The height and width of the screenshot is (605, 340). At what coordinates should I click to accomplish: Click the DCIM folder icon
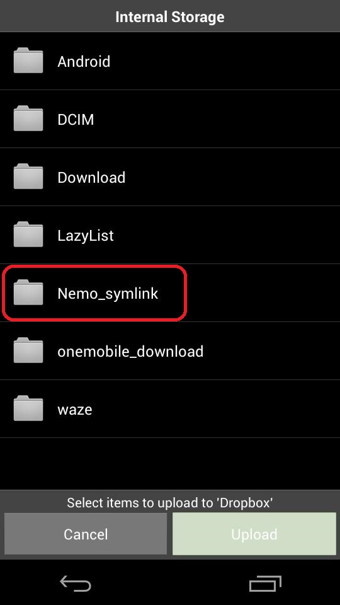pos(28,118)
